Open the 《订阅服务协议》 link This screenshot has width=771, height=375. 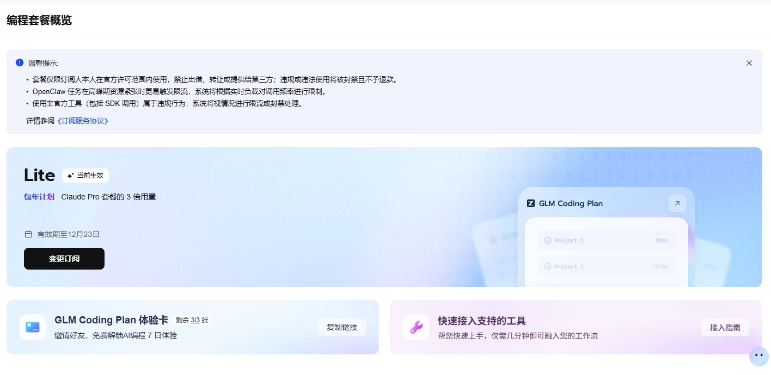83,121
